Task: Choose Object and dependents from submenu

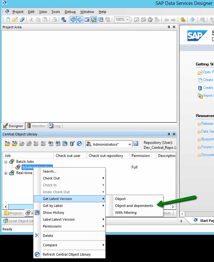Action: pos(134,206)
